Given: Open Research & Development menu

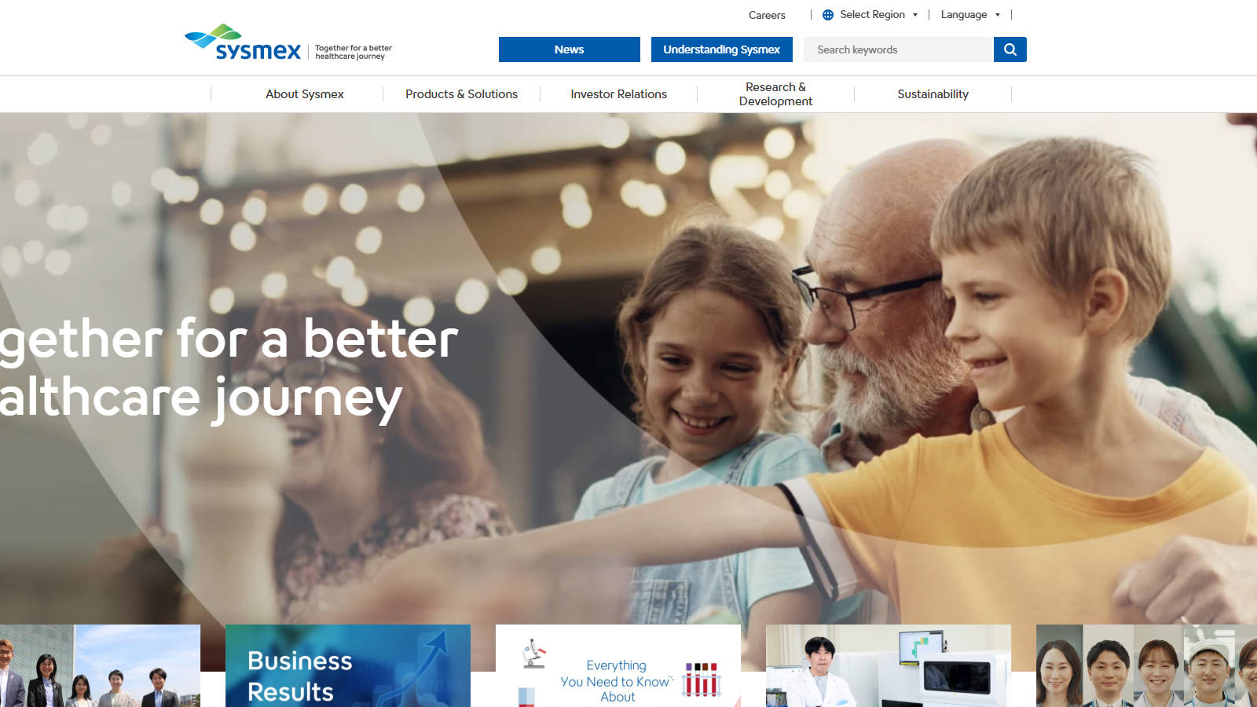Looking at the screenshot, I should point(775,94).
